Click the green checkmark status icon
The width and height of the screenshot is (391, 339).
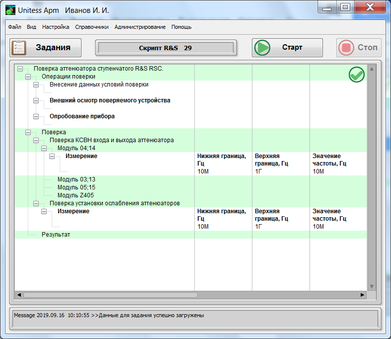(356, 75)
